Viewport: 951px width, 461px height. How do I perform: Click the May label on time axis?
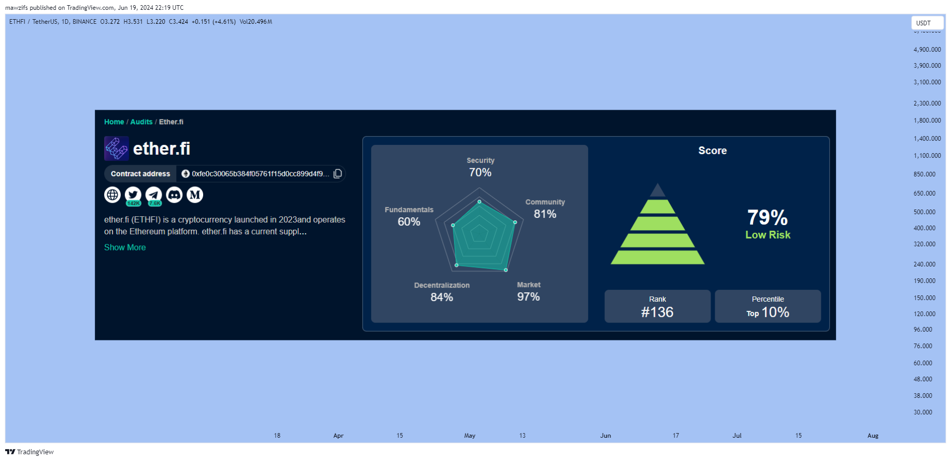point(470,436)
